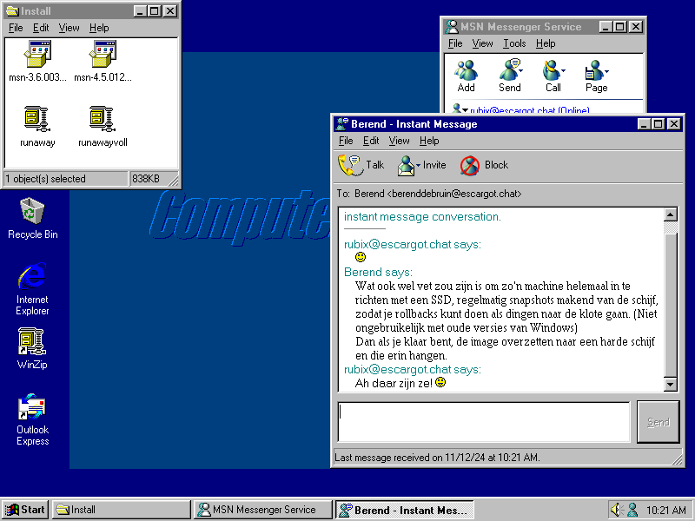Screen dimensions: 695x521
Task: Click Add contact icon in MSN Messenger
Action: [466, 69]
